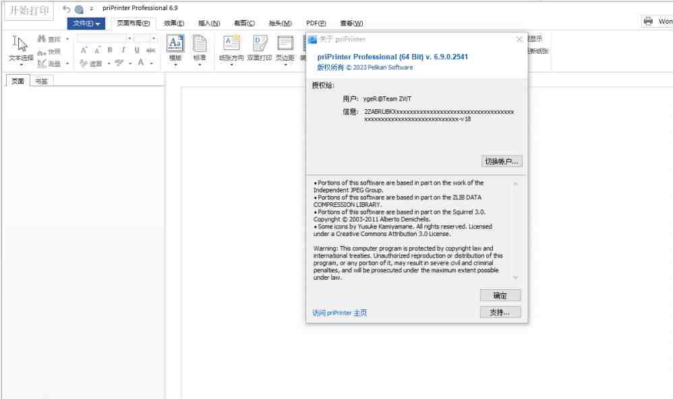Viewport: 673px width, 399px height.
Task: Open the PDF ribbon tab
Action: click(316, 22)
